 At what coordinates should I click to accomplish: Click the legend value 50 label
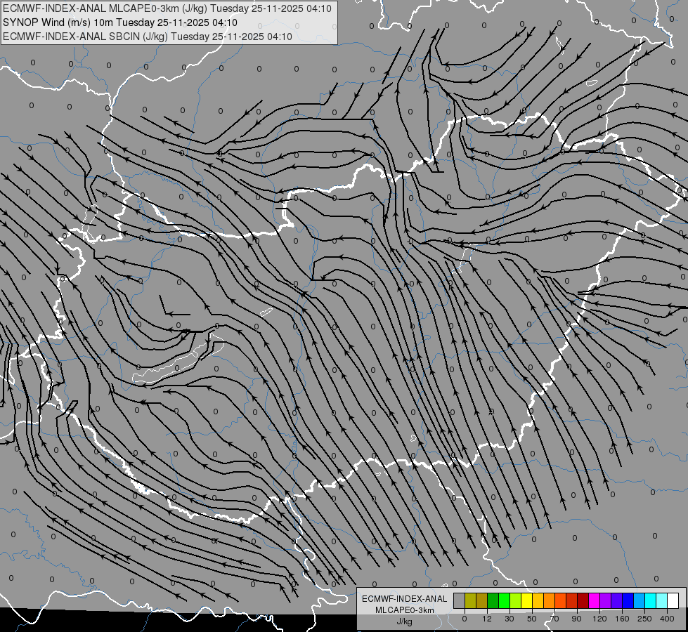[532, 619]
